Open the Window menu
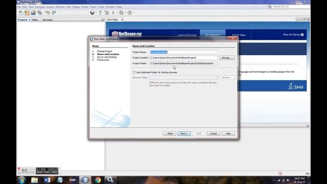 pos(110,7)
